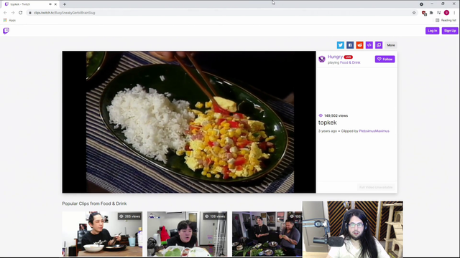The width and height of the screenshot is (460, 258).
Task: Open the popular clip with 126 views
Action: tap(187, 234)
